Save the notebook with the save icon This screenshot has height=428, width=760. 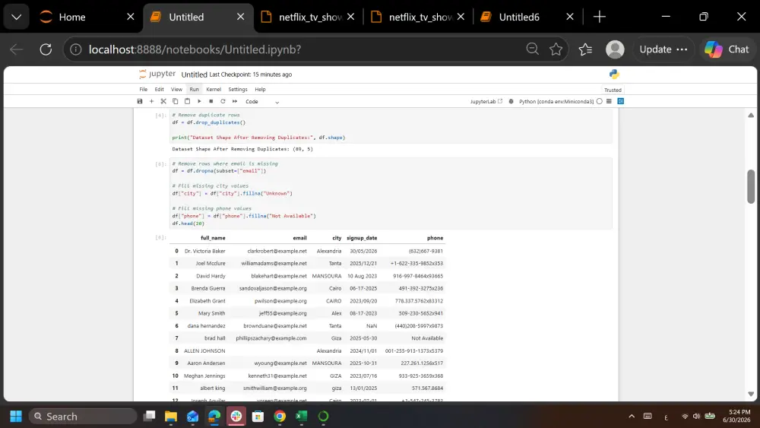click(x=140, y=101)
